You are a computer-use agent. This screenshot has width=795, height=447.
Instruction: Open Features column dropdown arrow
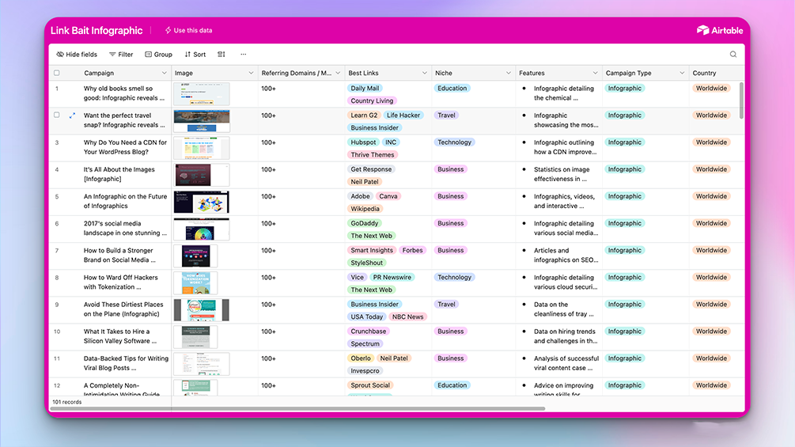[595, 73]
